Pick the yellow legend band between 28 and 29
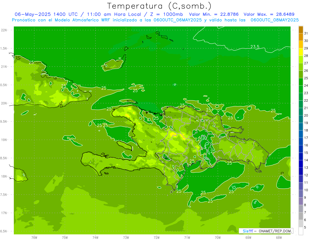Screen dimensions: 313x241 [301, 52]
